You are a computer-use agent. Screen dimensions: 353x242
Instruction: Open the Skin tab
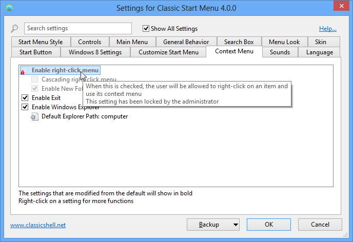click(320, 42)
